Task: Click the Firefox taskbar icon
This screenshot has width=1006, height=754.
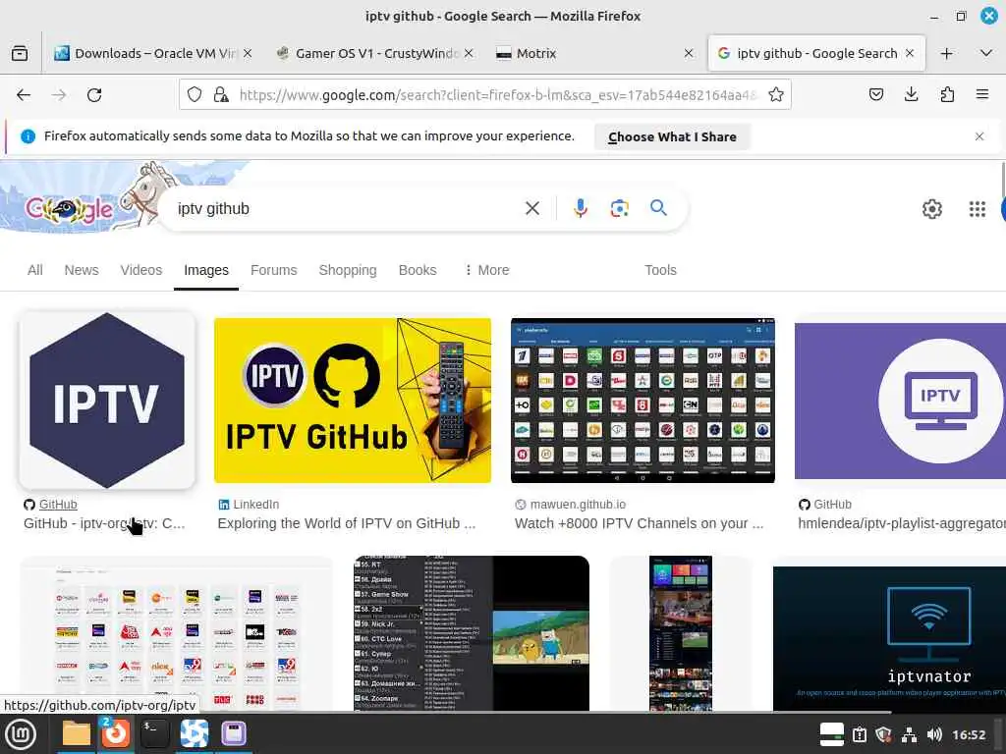Action: tap(116, 732)
